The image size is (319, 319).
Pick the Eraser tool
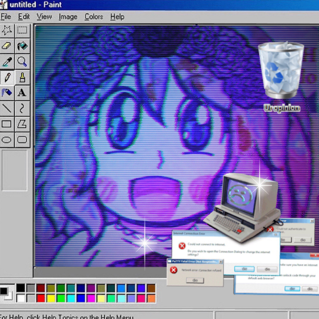pyautogui.click(x=7, y=46)
